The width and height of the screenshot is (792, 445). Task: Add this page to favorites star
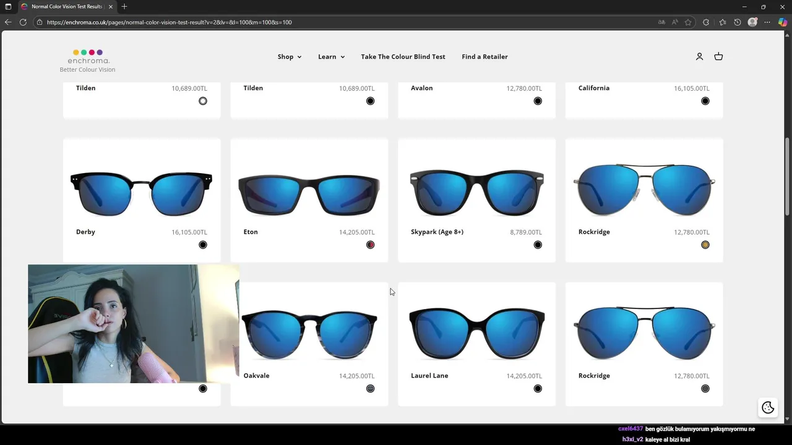[688, 22]
